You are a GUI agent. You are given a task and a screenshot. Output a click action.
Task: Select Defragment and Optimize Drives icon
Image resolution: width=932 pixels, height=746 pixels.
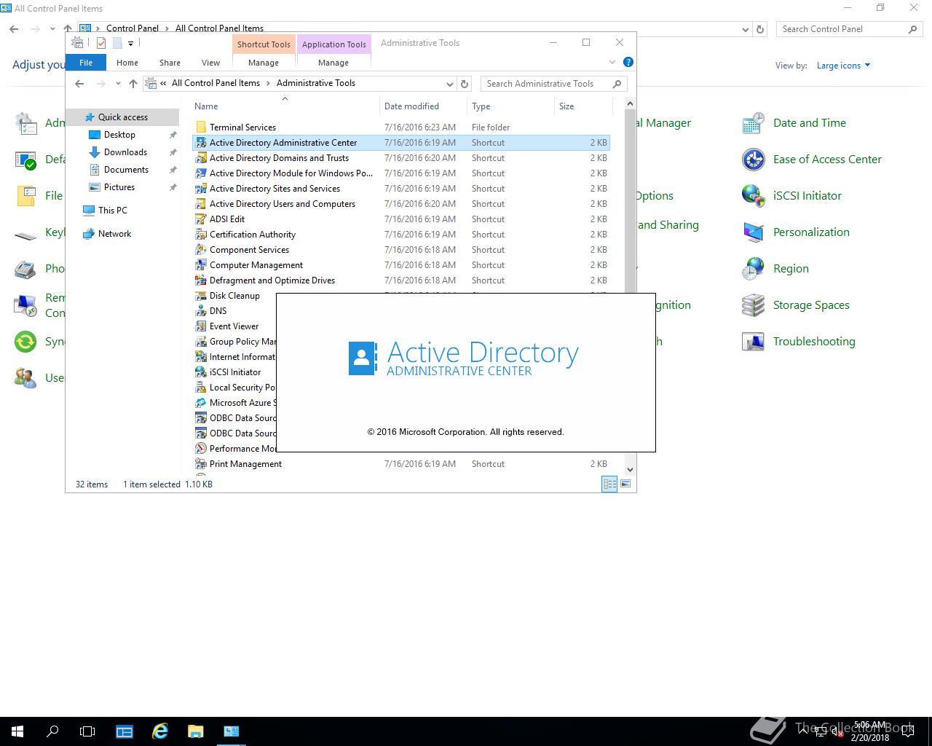[x=201, y=280]
